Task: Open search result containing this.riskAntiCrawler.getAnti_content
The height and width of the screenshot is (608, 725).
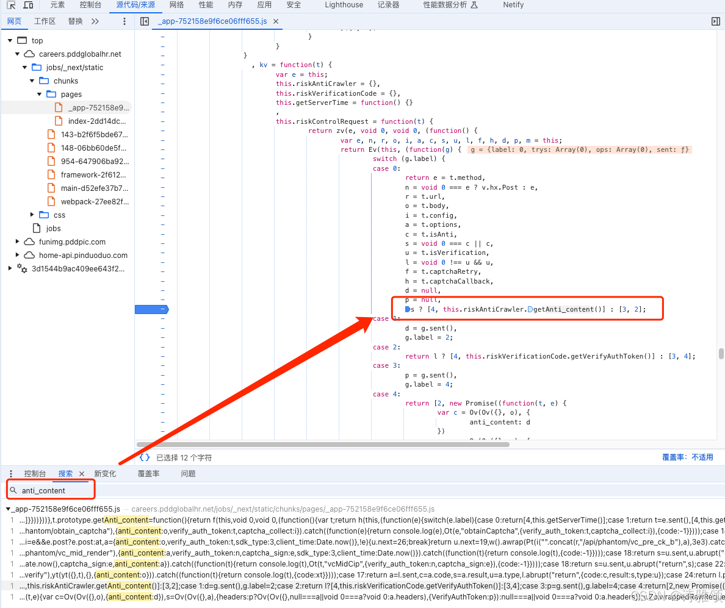Action: tap(362, 586)
